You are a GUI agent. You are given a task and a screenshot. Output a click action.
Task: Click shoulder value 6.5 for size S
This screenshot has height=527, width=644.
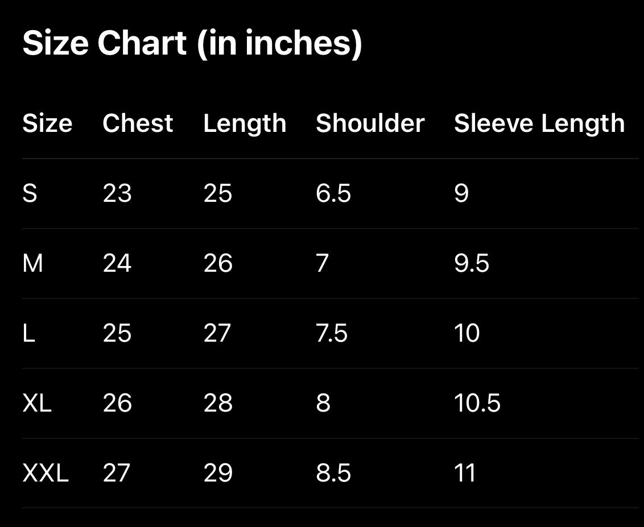pos(333,193)
